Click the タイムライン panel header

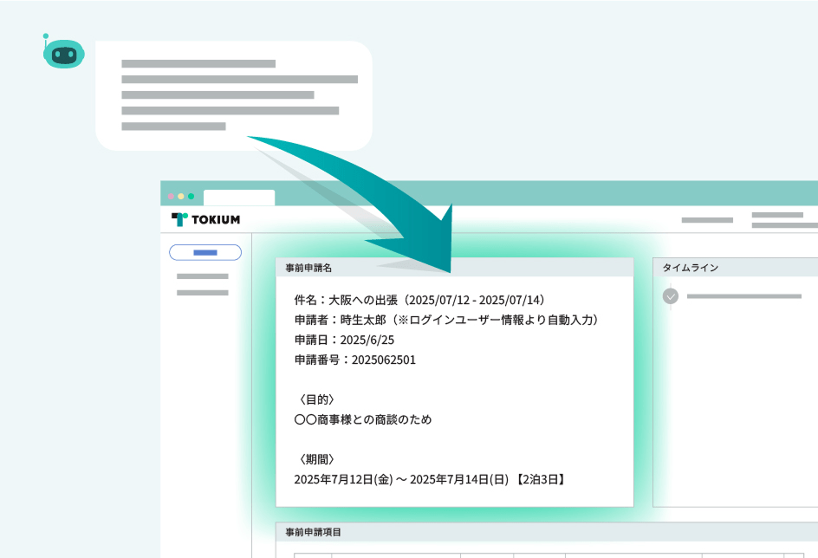coord(735,268)
